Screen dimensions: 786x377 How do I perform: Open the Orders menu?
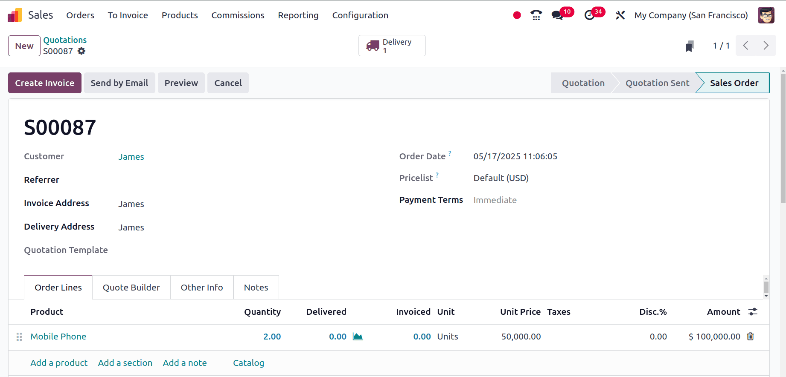[80, 15]
